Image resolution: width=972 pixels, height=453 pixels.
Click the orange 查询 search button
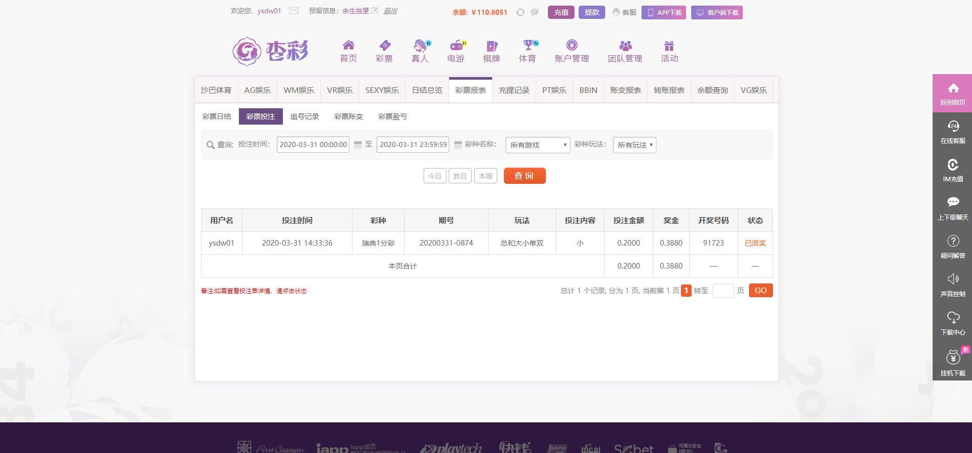pos(524,176)
